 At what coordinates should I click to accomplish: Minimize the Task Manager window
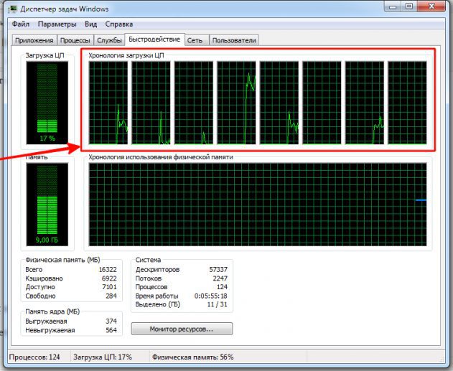pos(393,6)
